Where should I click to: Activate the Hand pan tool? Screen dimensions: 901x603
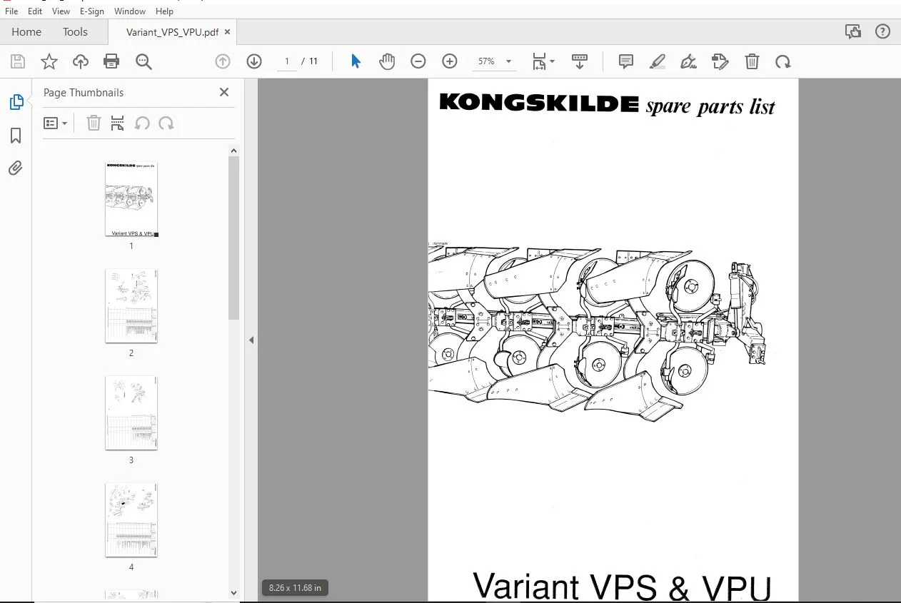pyautogui.click(x=387, y=61)
